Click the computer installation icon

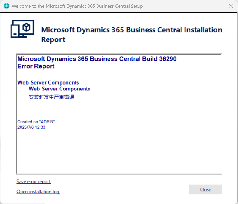(22, 29)
